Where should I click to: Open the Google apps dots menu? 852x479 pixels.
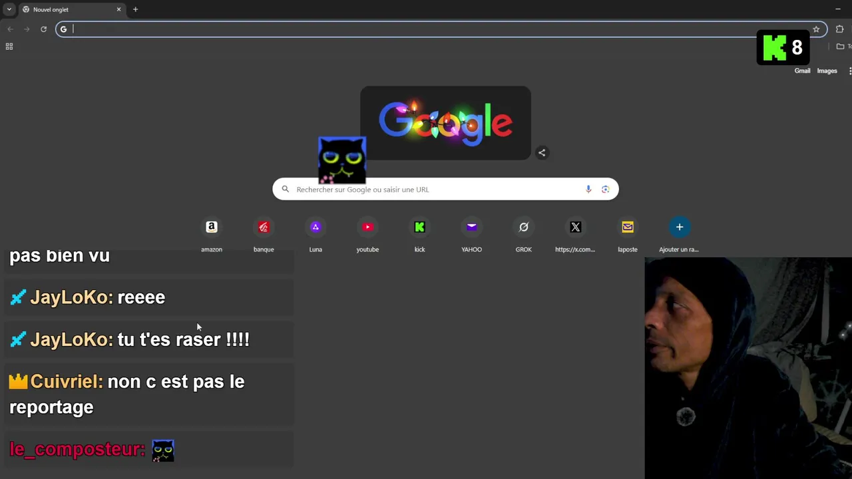pyautogui.click(x=849, y=71)
